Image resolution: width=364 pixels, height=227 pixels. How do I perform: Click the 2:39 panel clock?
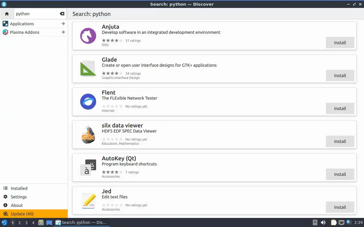358,222
